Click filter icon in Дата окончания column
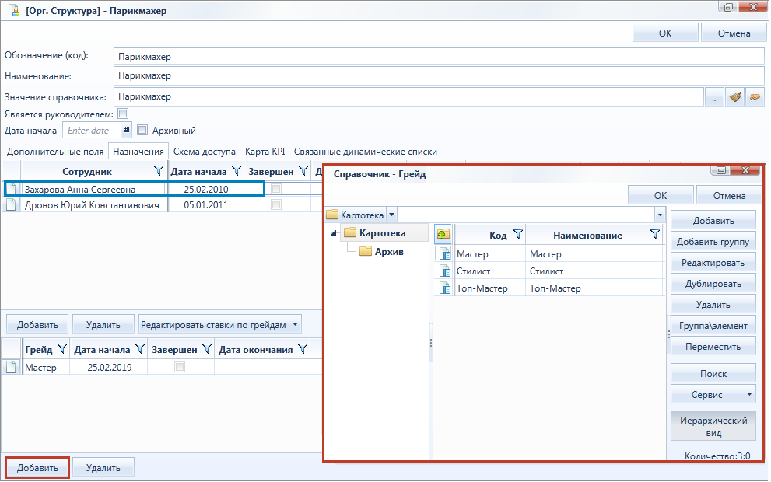Viewport: 771px width, 482px height. click(x=303, y=349)
